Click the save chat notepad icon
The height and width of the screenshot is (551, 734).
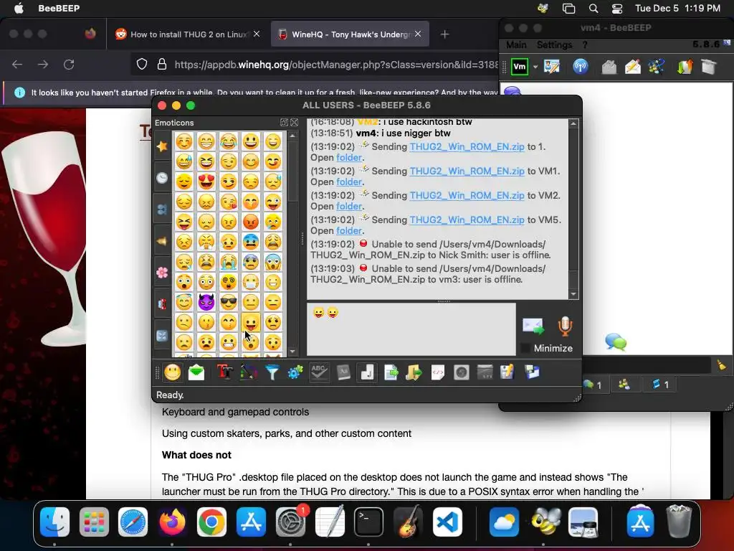tap(507, 372)
